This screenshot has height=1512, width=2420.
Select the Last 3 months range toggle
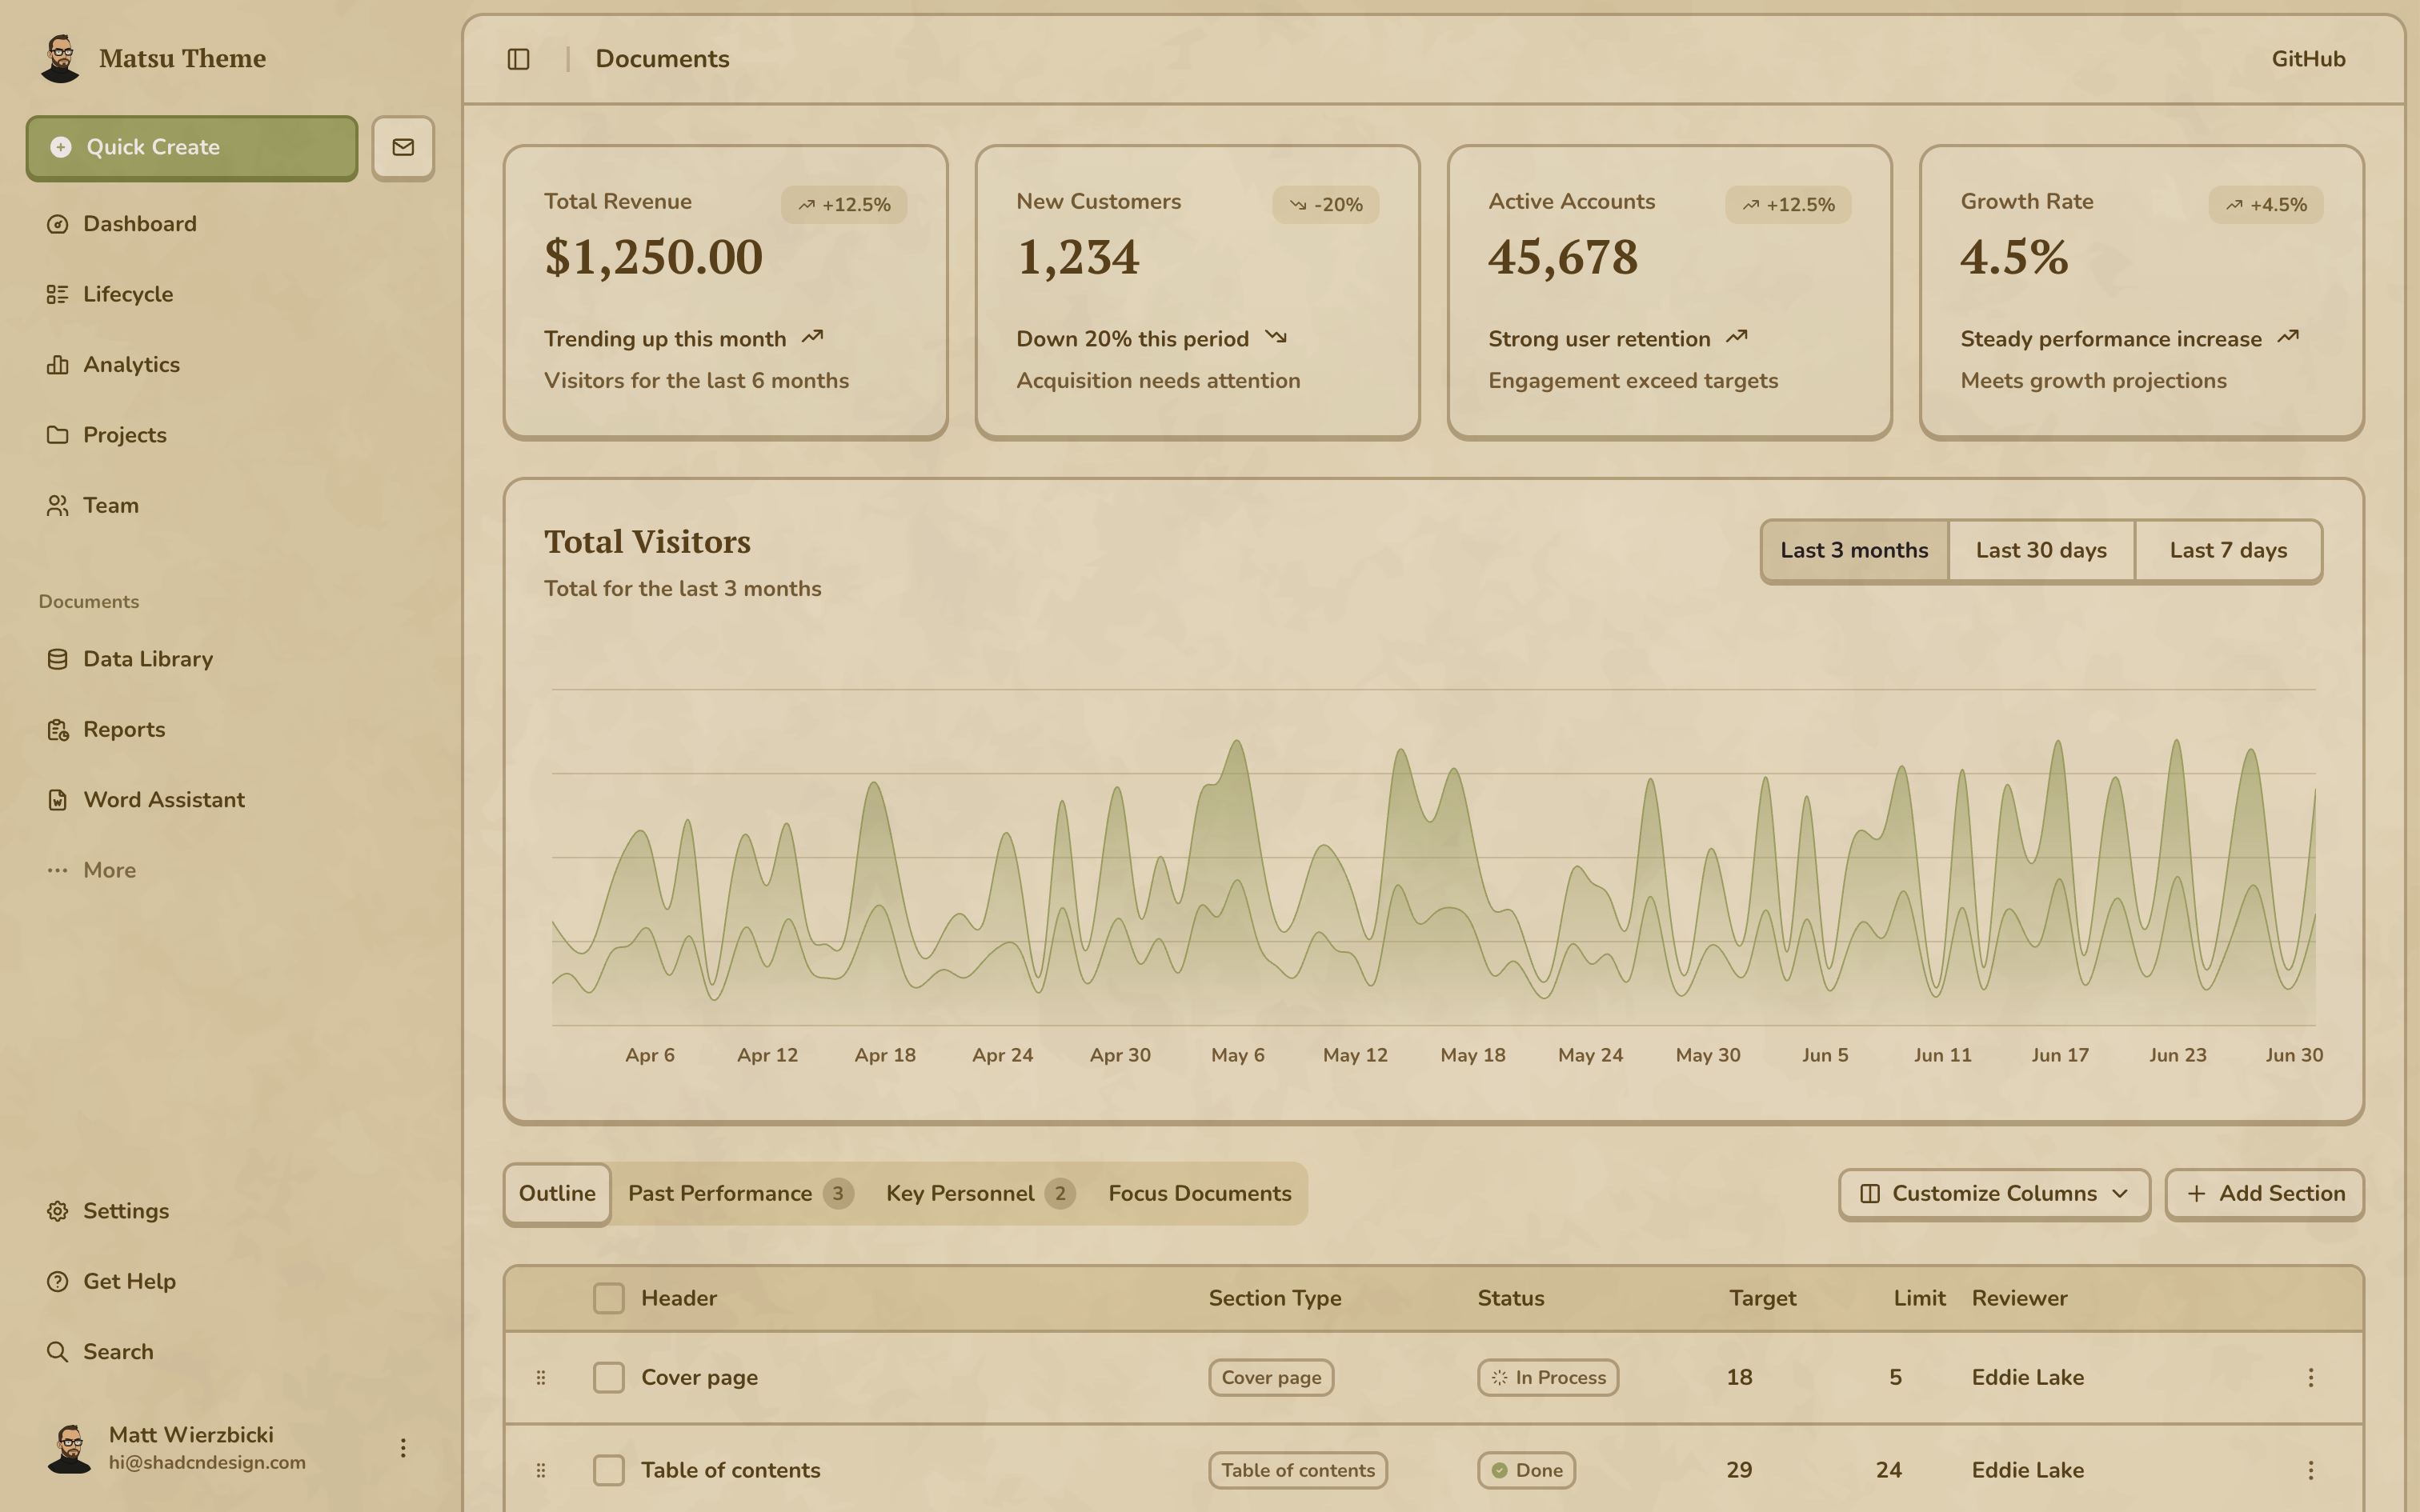tap(1854, 551)
